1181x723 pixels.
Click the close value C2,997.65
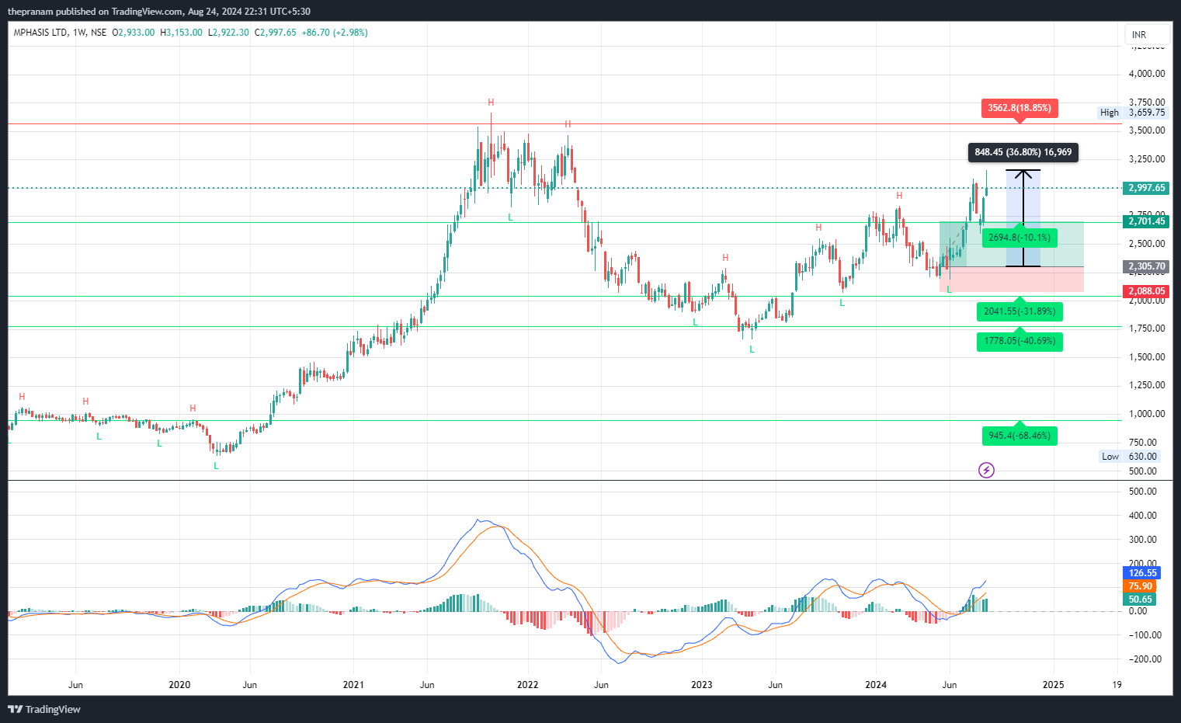276,33
